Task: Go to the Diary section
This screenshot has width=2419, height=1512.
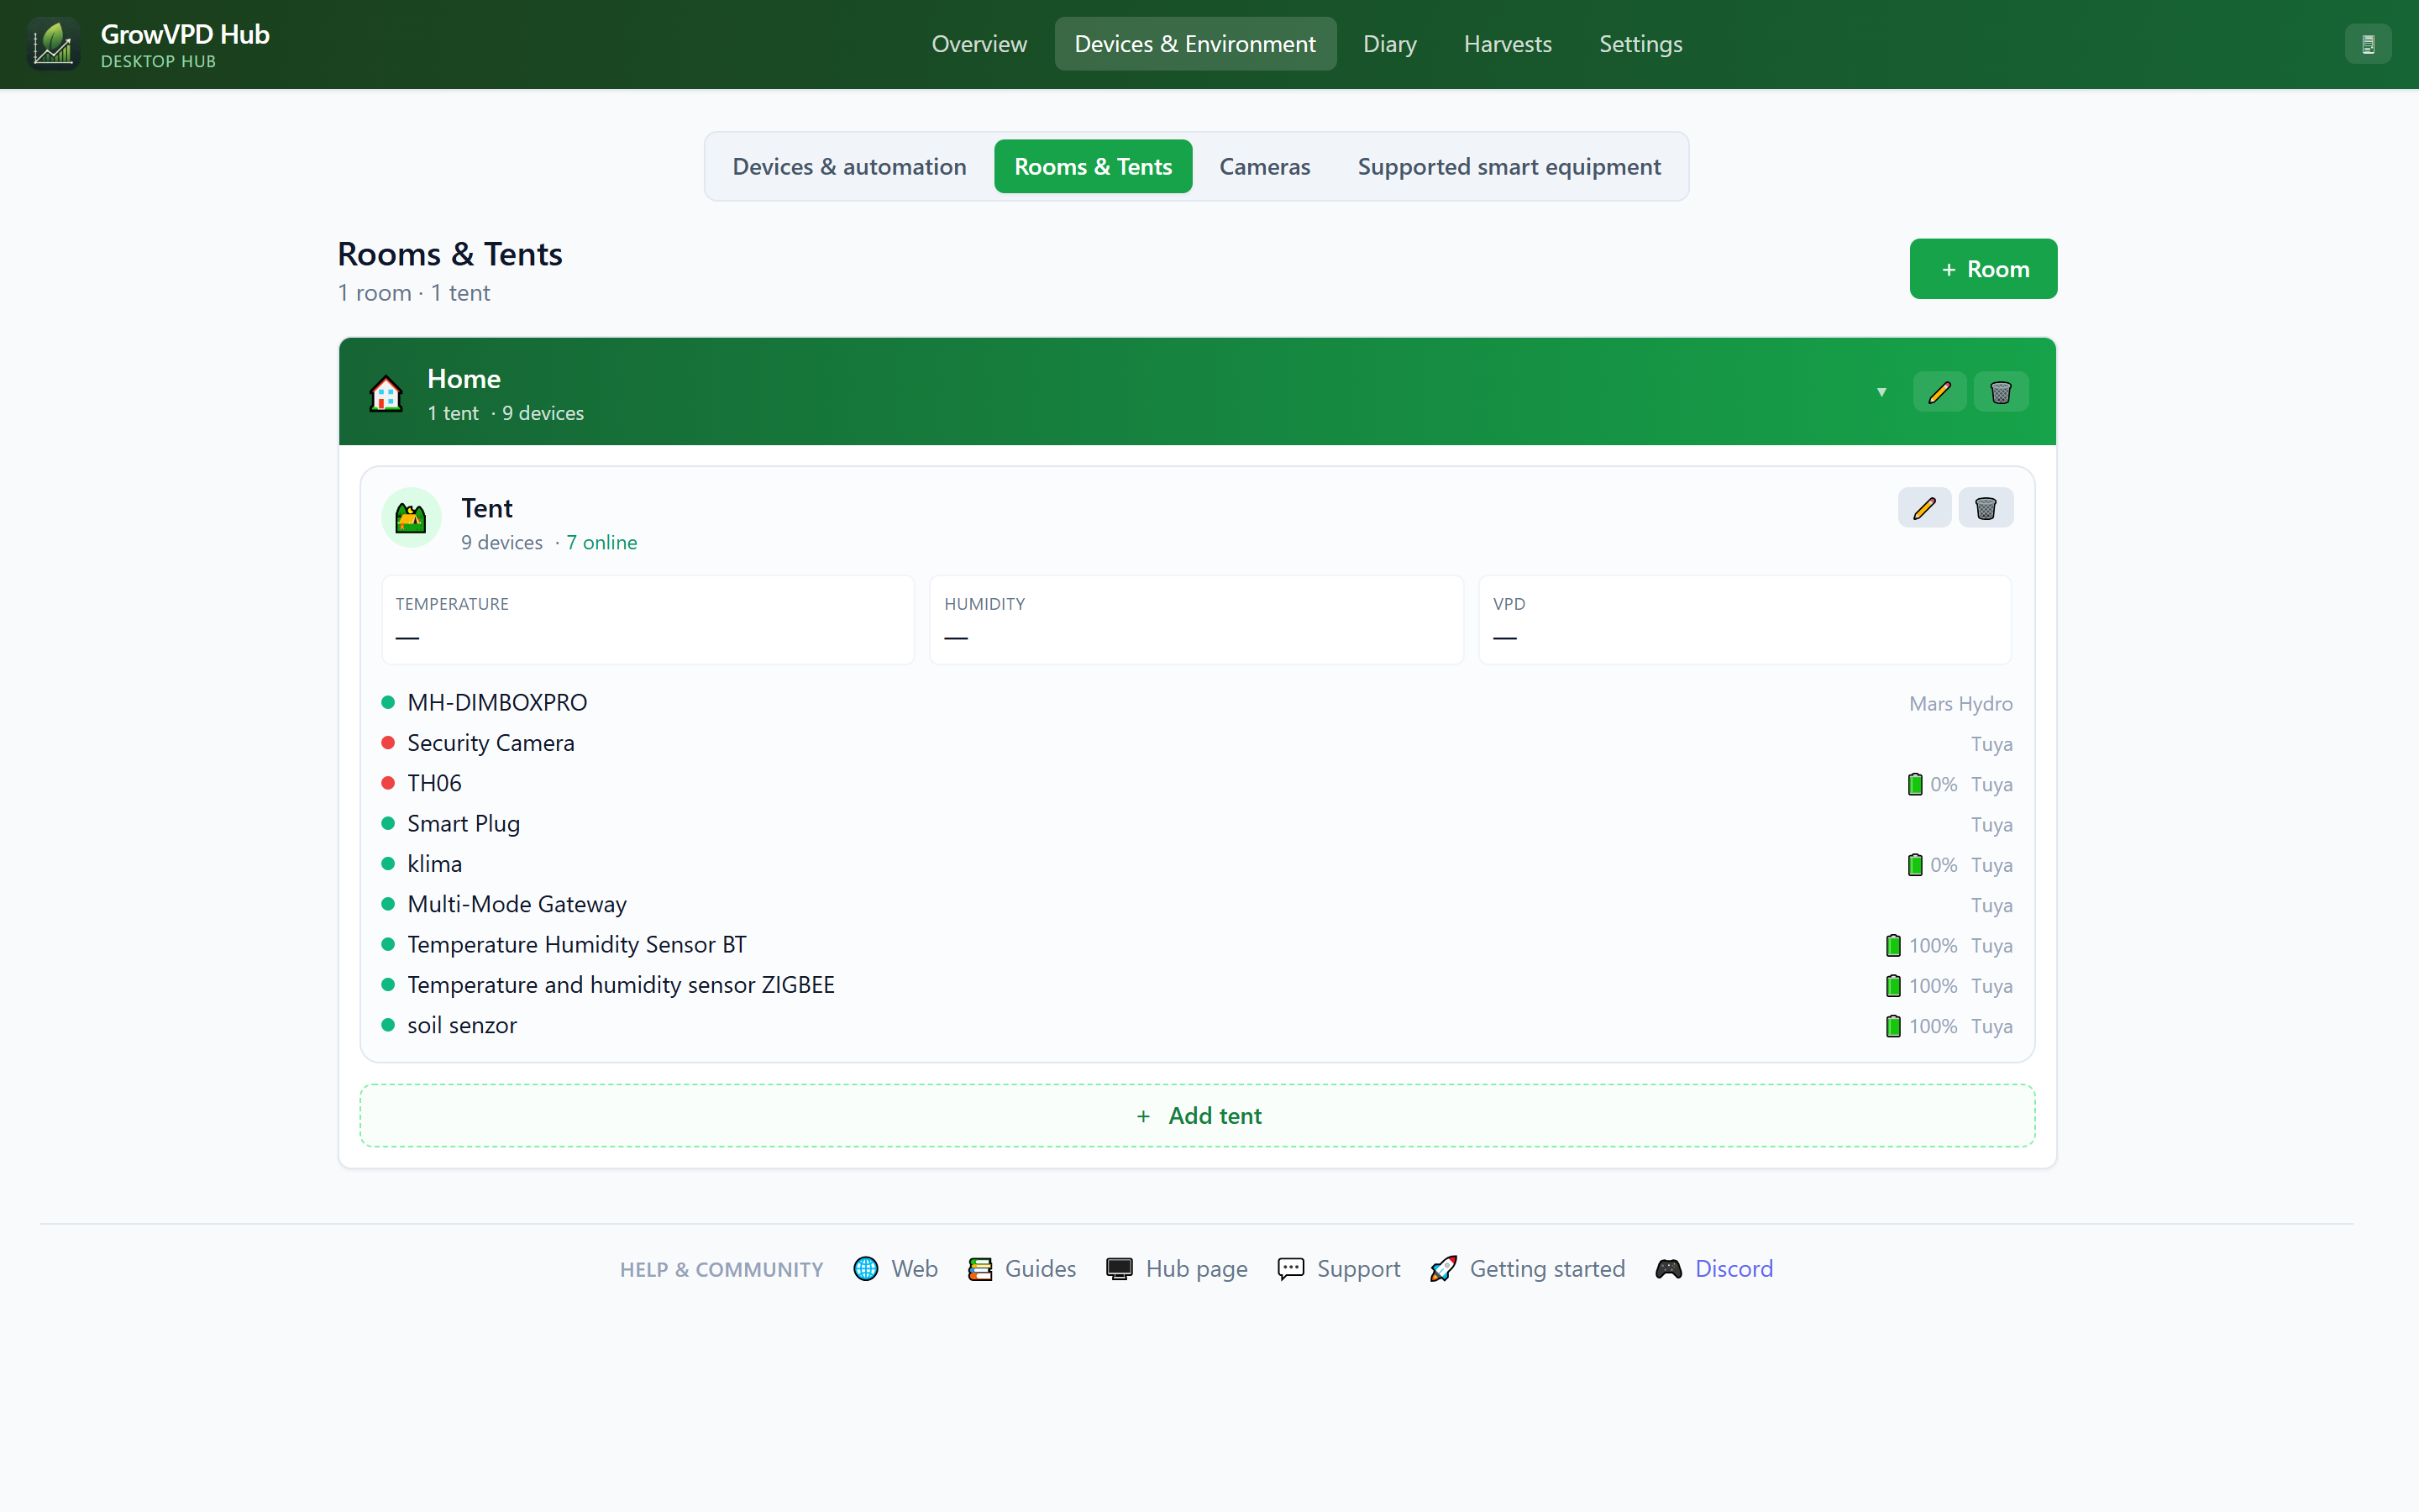Action: (x=1389, y=44)
